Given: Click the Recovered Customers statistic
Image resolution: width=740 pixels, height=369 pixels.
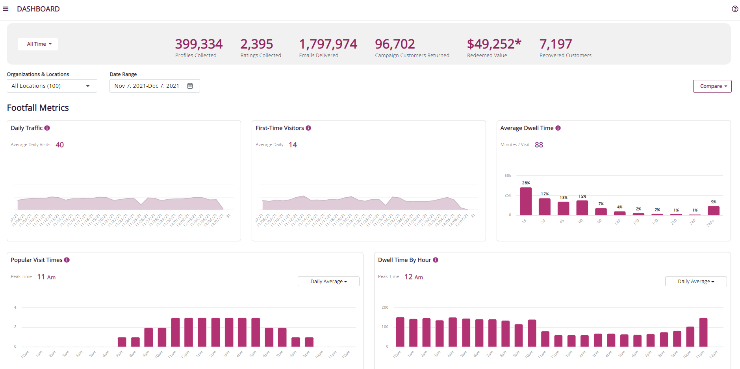Looking at the screenshot, I should 556,44.
